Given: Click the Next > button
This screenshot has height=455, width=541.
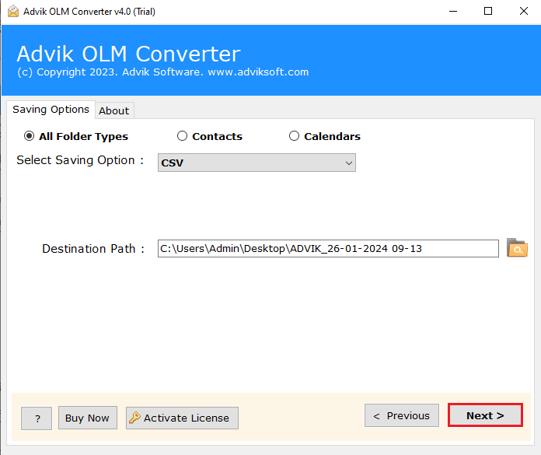Looking at the screenshot, I should click(x=485, y=415).
